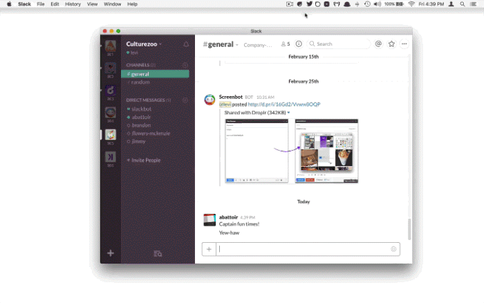Viewport: 484px width, 303px height.
Task: Open mentions and reactions @ icon
Action: pyautogui.click(x=378, y=44)
